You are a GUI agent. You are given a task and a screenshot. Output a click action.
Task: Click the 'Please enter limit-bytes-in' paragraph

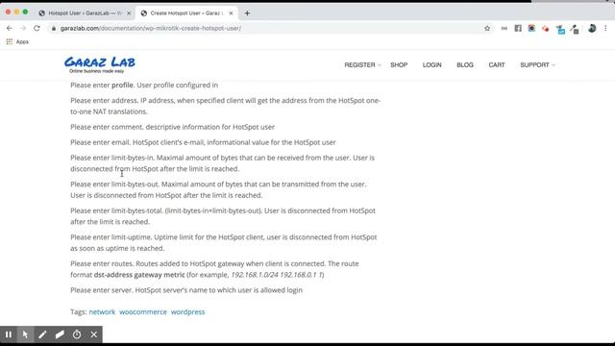222,163
